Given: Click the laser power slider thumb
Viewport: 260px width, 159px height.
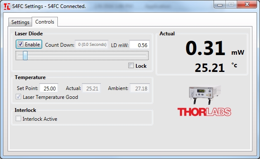Looking at the screenshot, I should pyautogui.click(x=25, y=56).
